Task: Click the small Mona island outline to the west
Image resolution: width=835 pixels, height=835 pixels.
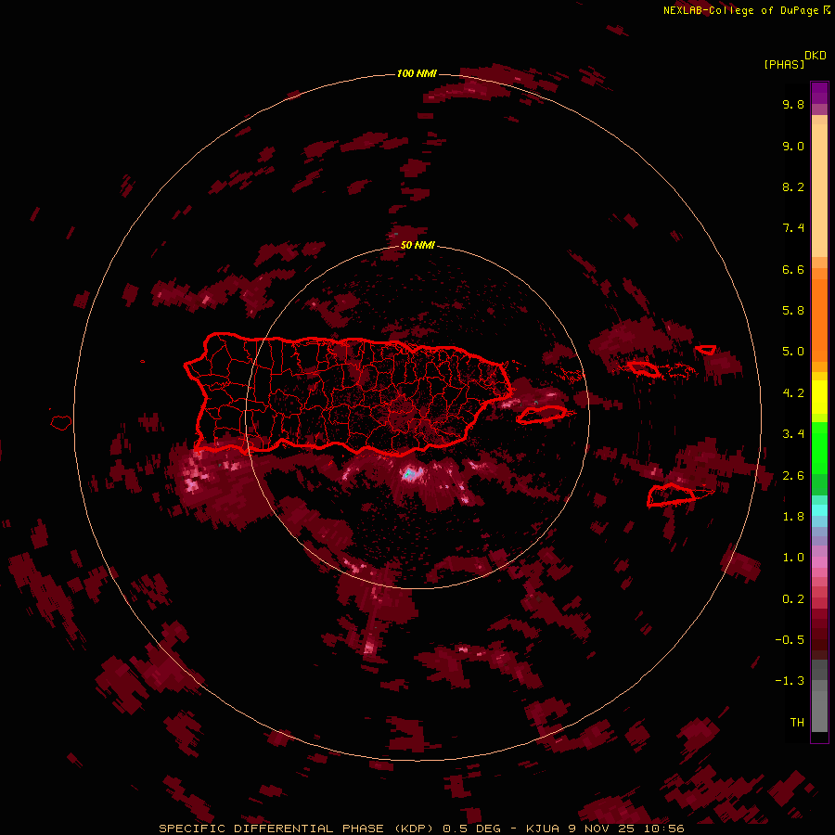Action: point(61,423)
